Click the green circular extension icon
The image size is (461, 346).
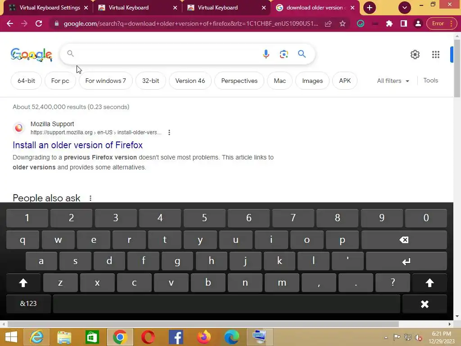pos(361,23)
